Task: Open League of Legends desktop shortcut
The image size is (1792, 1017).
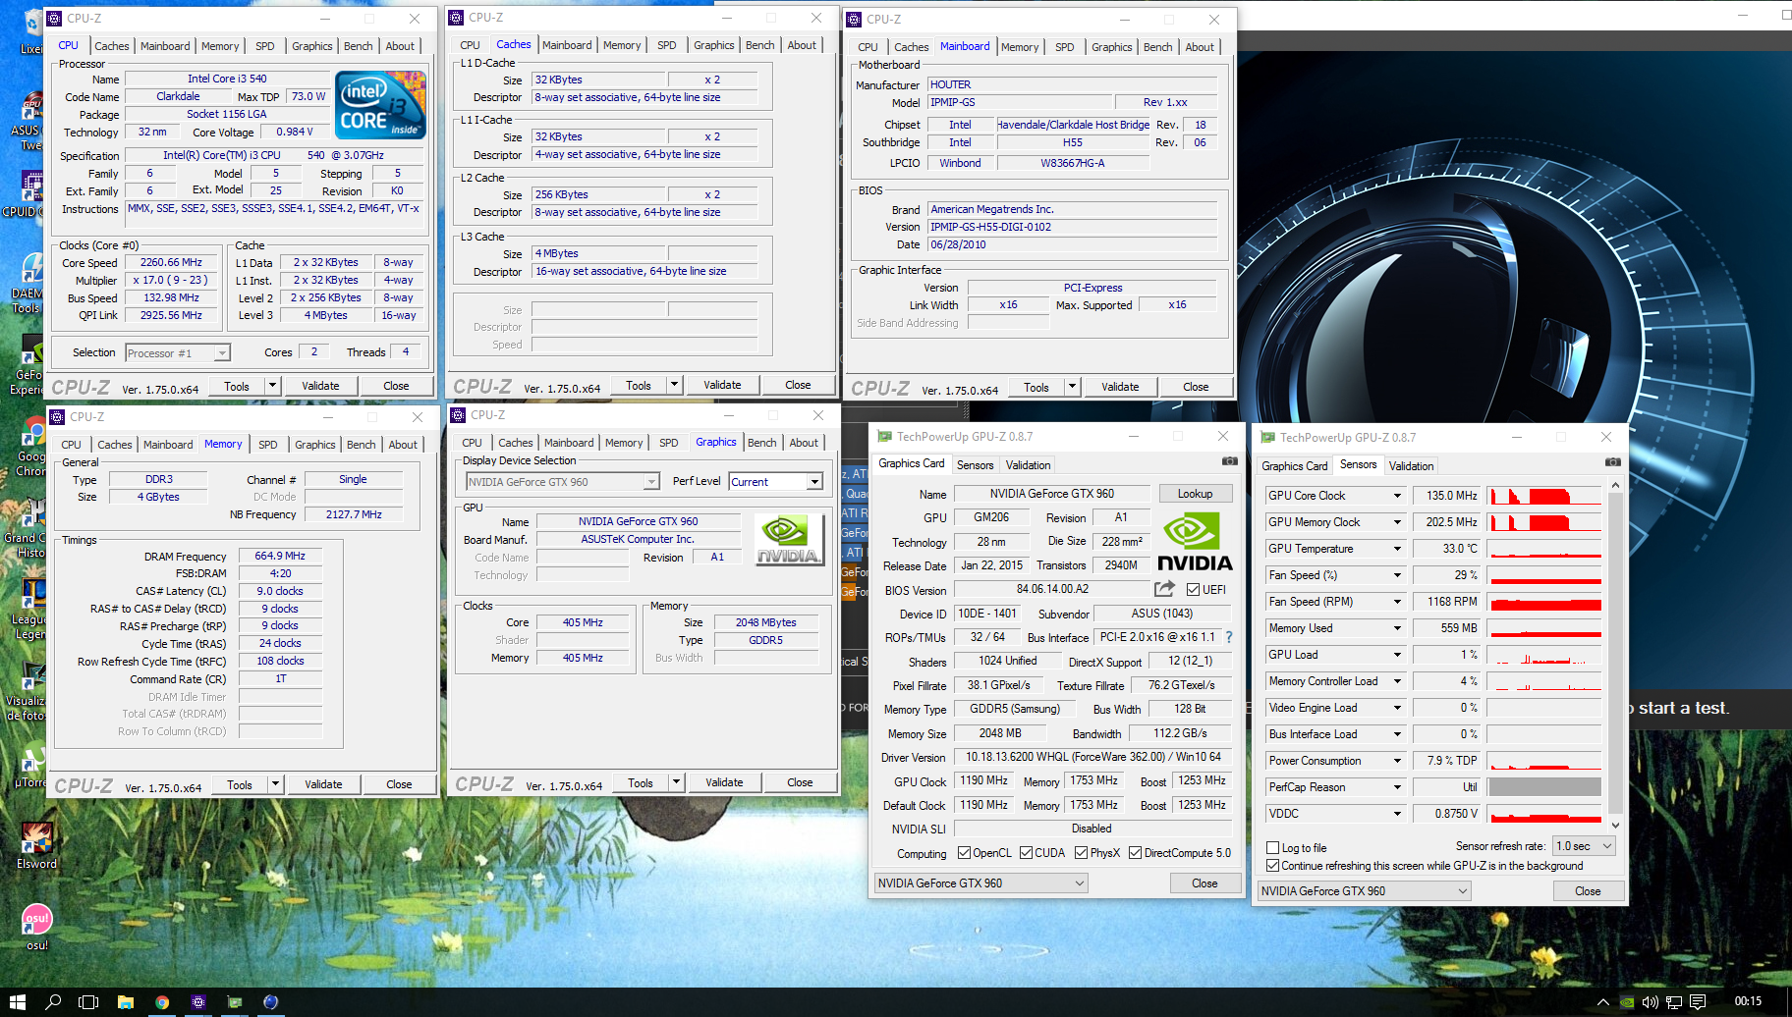Action: click(29, 609)
